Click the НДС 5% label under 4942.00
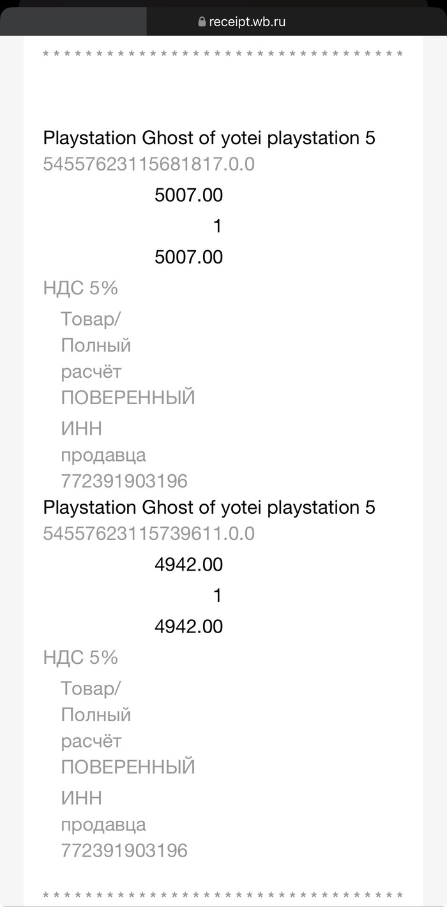Screen dimensions: 447x907 80,658
